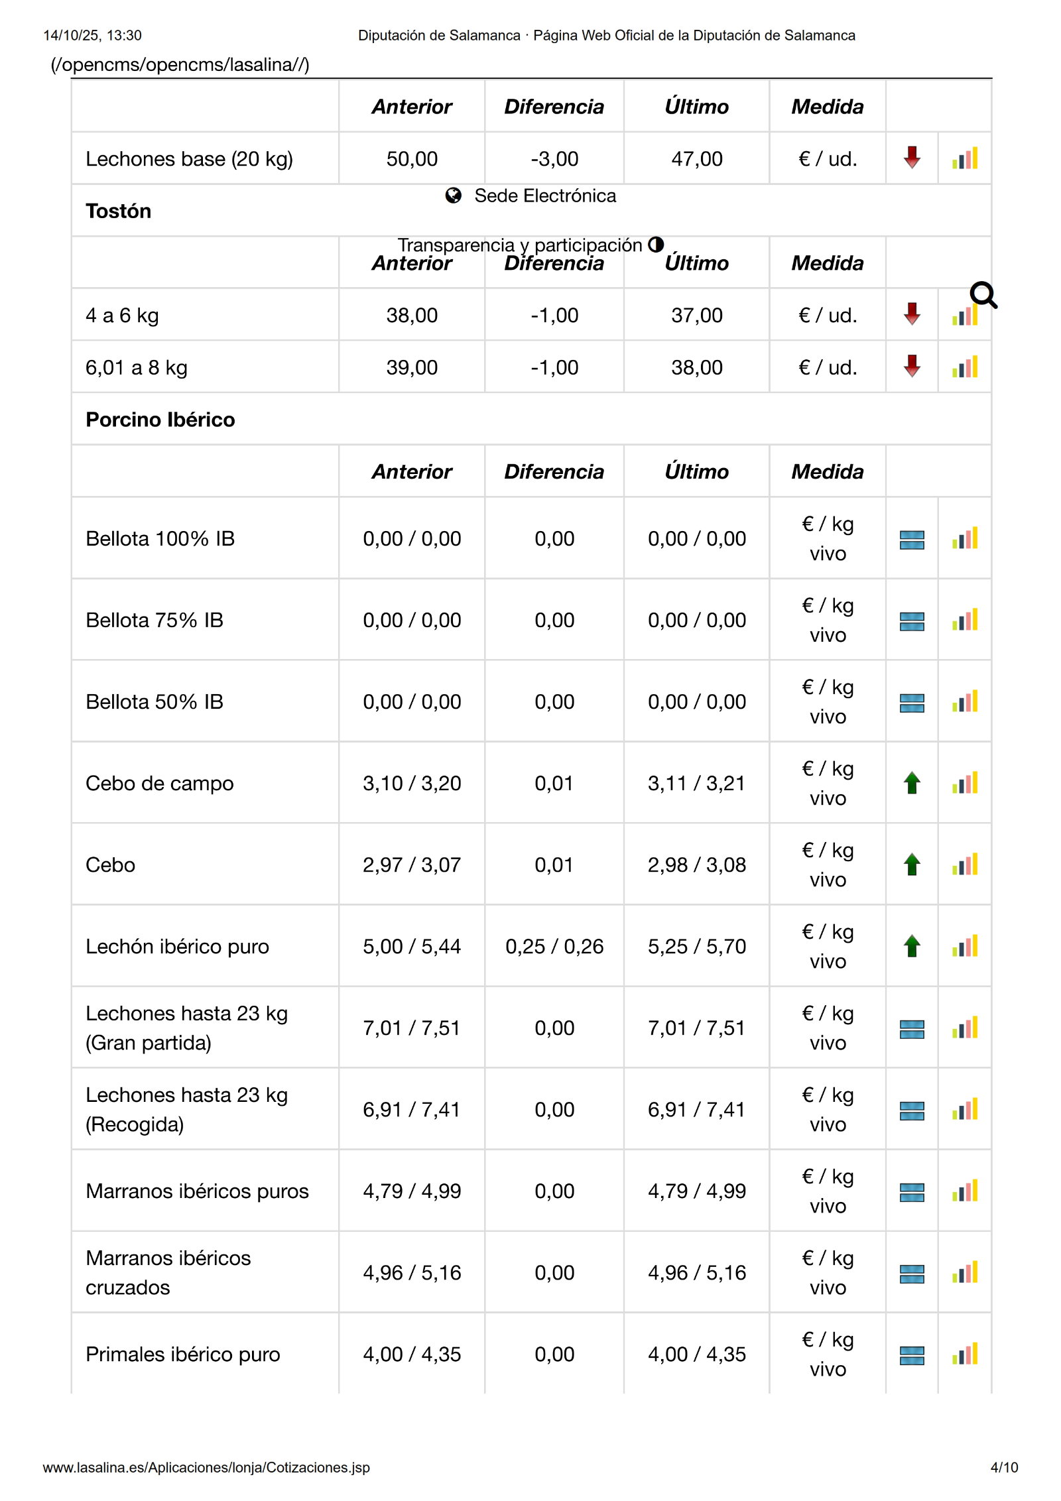Screen dimensions: 1061x1501
Task: Click the globe icon next to Sede Electrónica
Action: tap(454, 196)
